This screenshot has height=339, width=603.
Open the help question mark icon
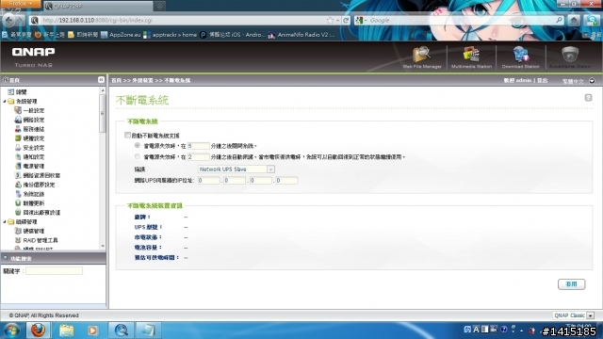point(588,98)
